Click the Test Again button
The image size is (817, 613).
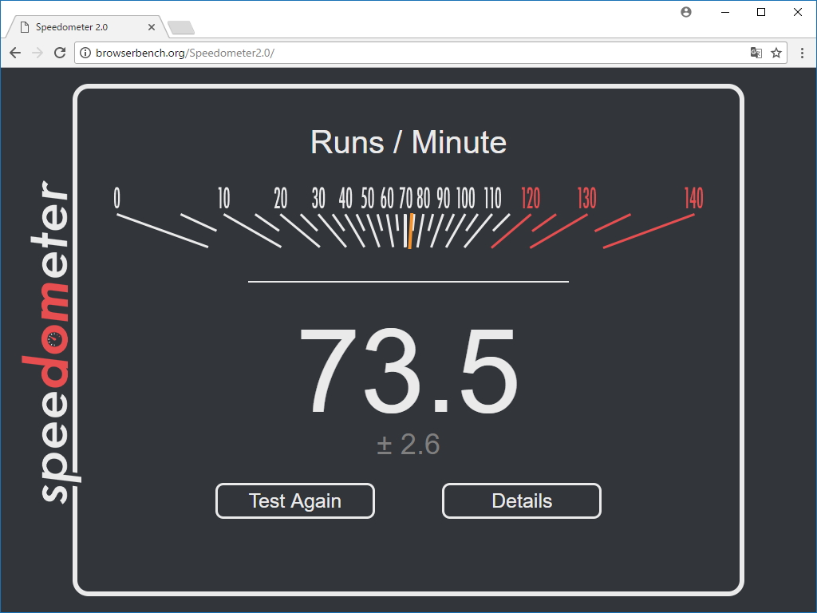(x=294, y=500)
